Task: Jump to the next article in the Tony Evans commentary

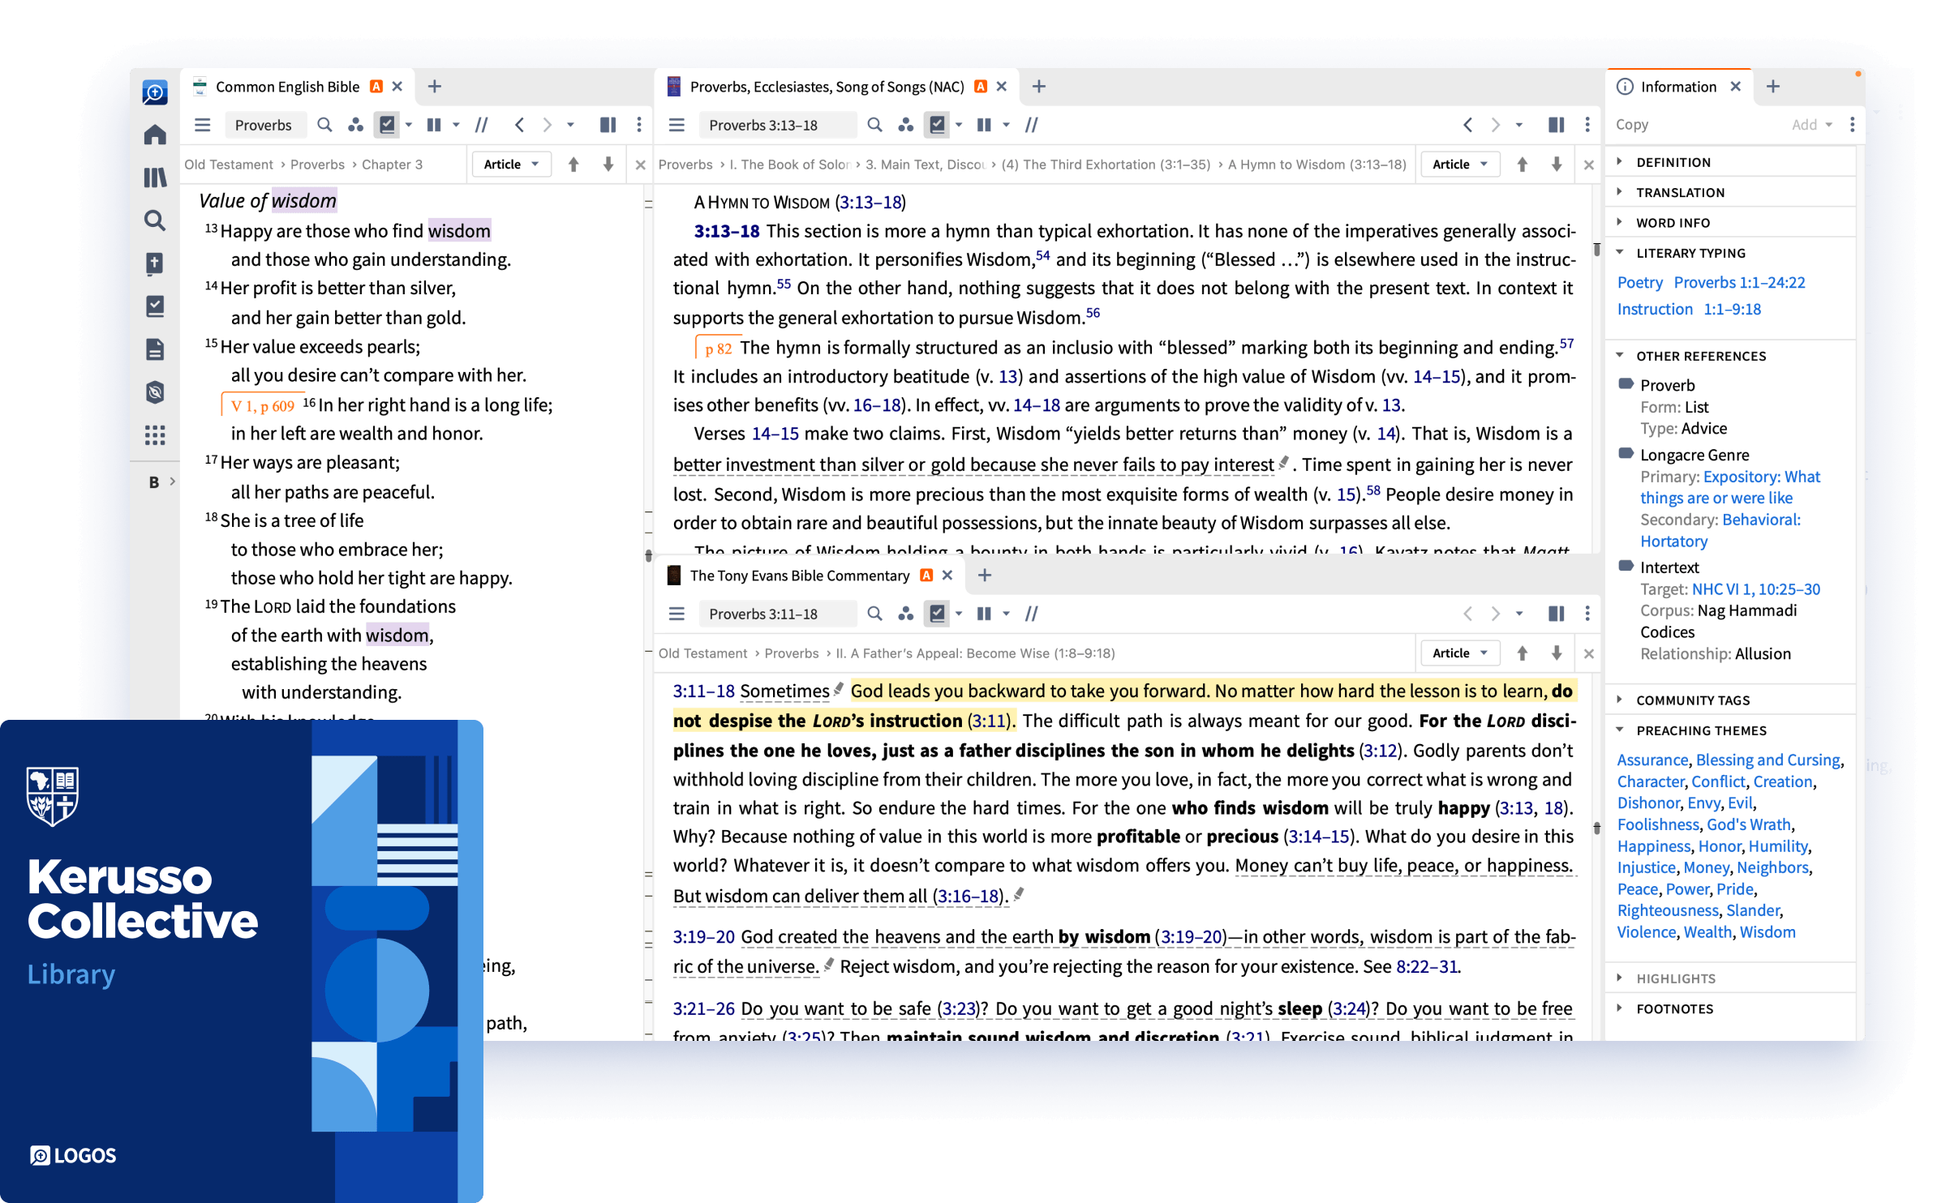Action: [1557, 653]
